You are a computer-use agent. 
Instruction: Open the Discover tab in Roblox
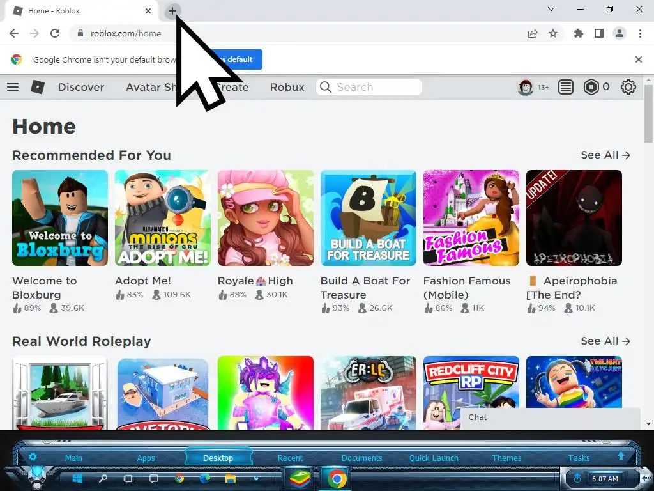[x=81, y=87]
